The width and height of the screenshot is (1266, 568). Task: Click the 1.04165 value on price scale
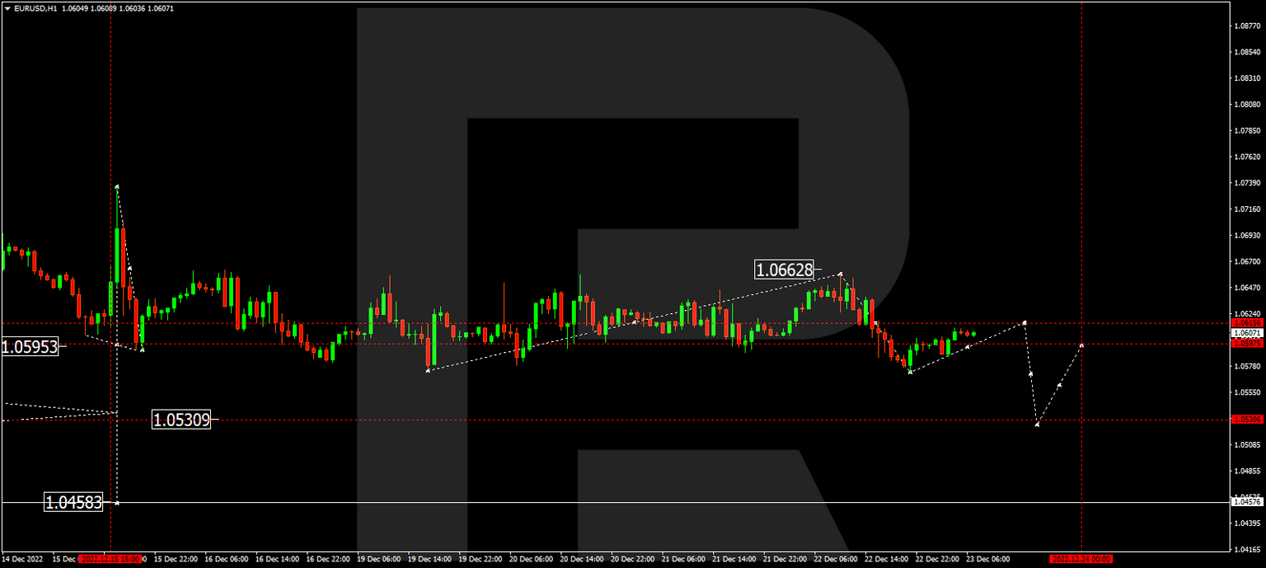(x=1247, y=550)
